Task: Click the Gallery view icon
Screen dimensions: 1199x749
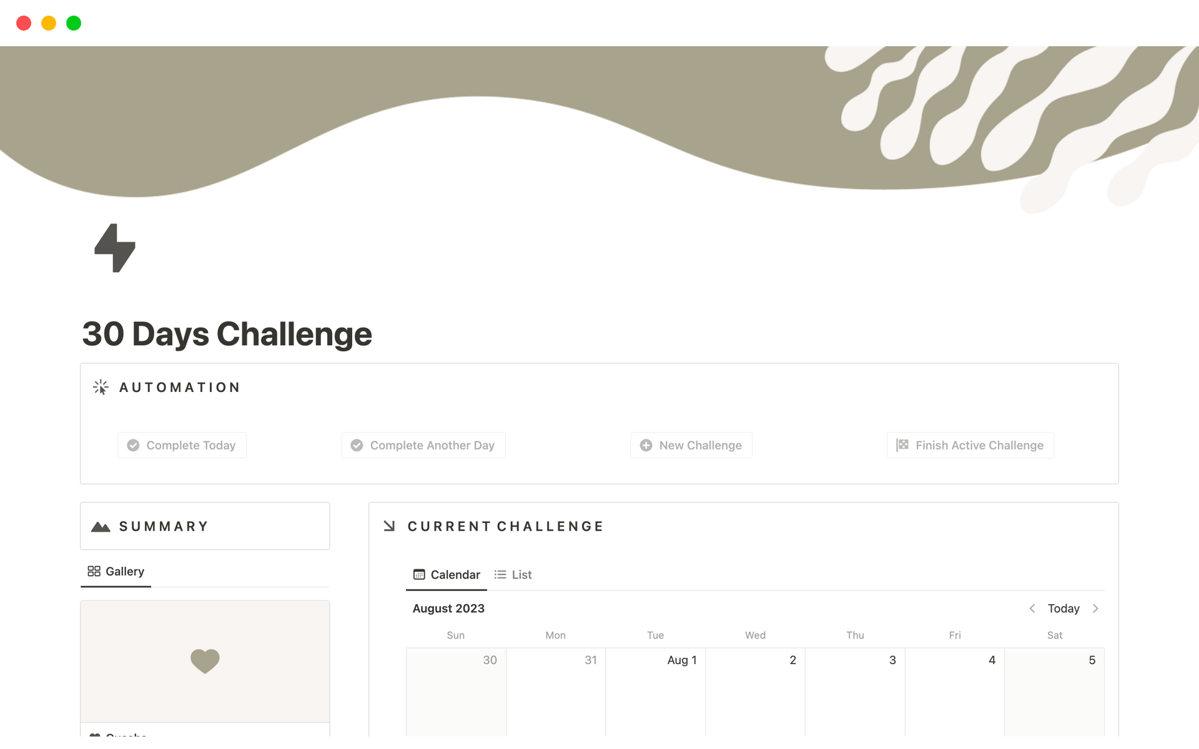Action: (x=93, y=570)
